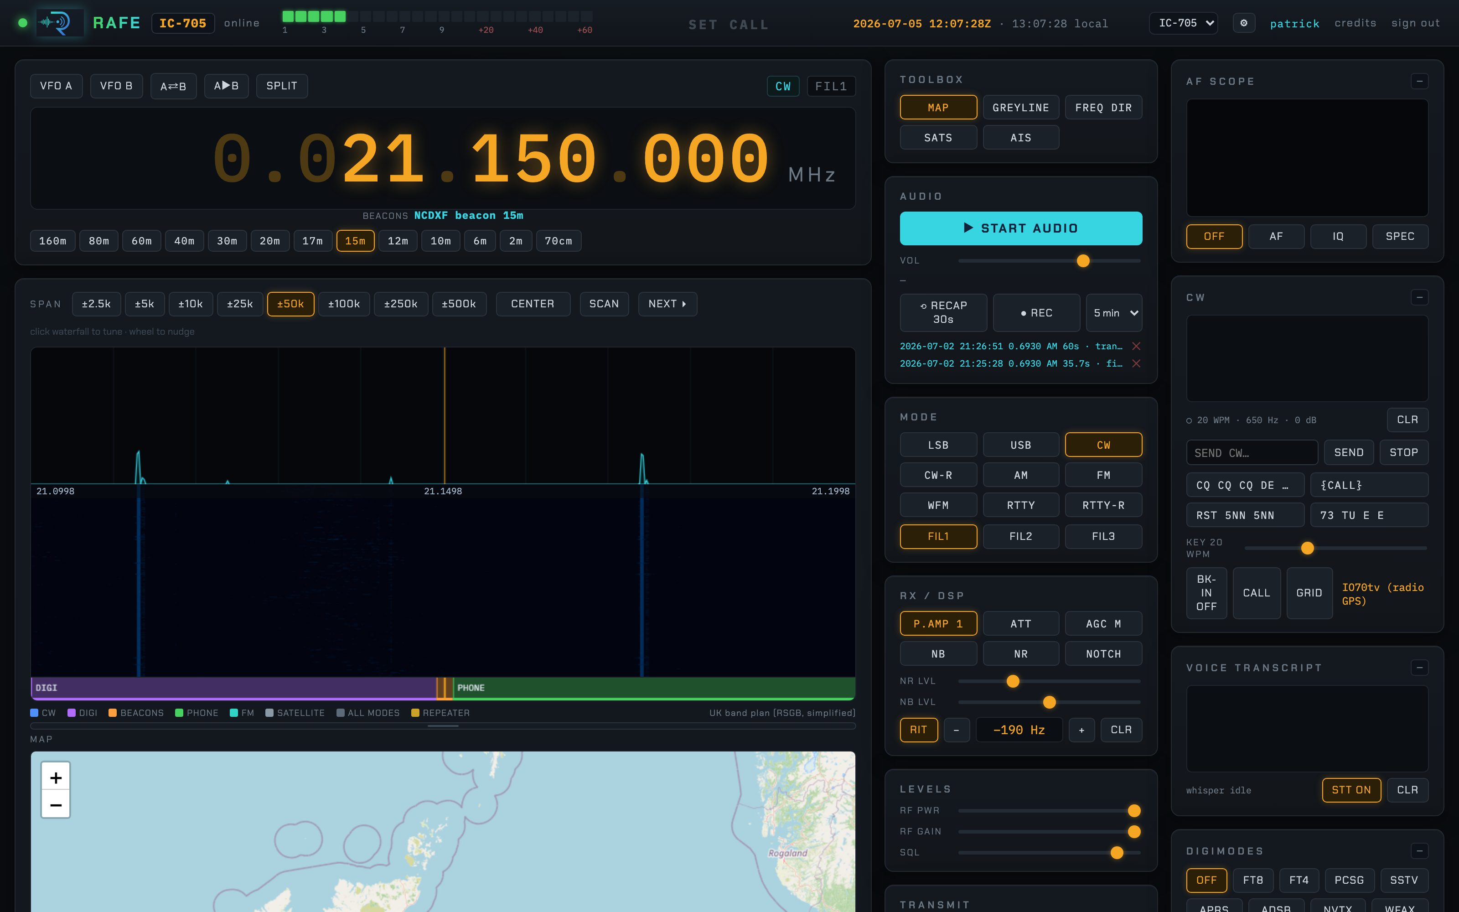Click the NEXT arrow button
The height and width of the screenshot is (912, 1459).
(667, 304)
